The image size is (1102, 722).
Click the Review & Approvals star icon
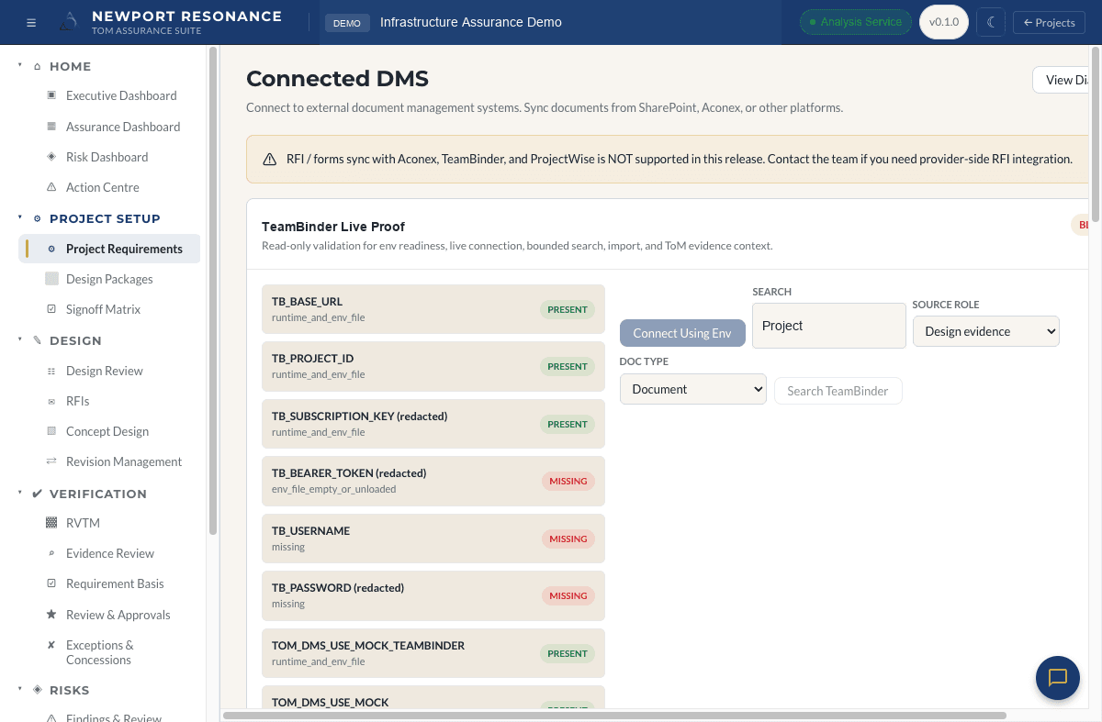(x=51, y=615)
